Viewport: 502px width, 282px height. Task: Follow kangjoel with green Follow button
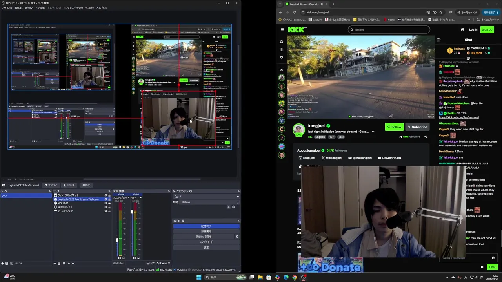394,127
